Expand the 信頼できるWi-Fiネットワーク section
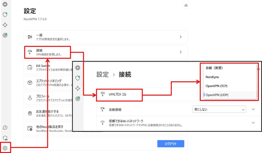The height and width of the screenshot is (153, 262). (253, 123)
